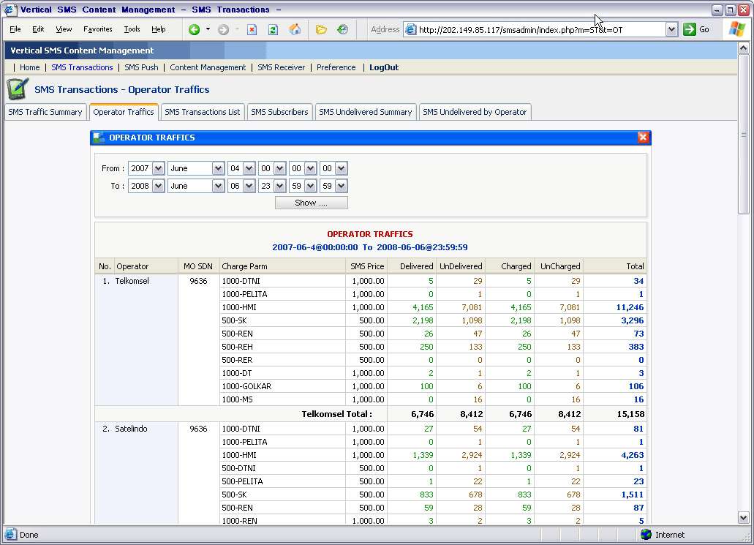Open the SMS Undelivered Summary tab
754x545 pixels.
coord(365,112)
